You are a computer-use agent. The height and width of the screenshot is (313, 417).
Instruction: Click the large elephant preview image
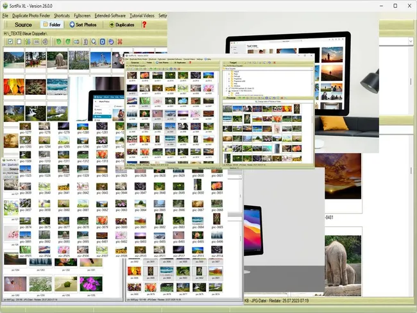click(343, 266)
